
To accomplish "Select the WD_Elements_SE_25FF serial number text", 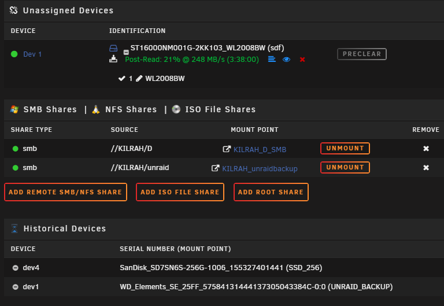I will point(256,287).
